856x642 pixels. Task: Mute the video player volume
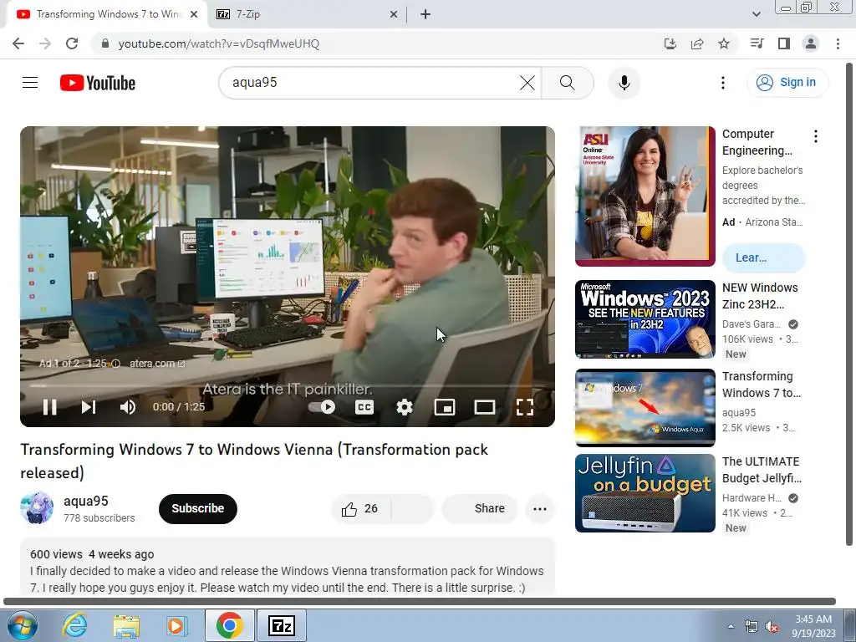click(128, 407)
